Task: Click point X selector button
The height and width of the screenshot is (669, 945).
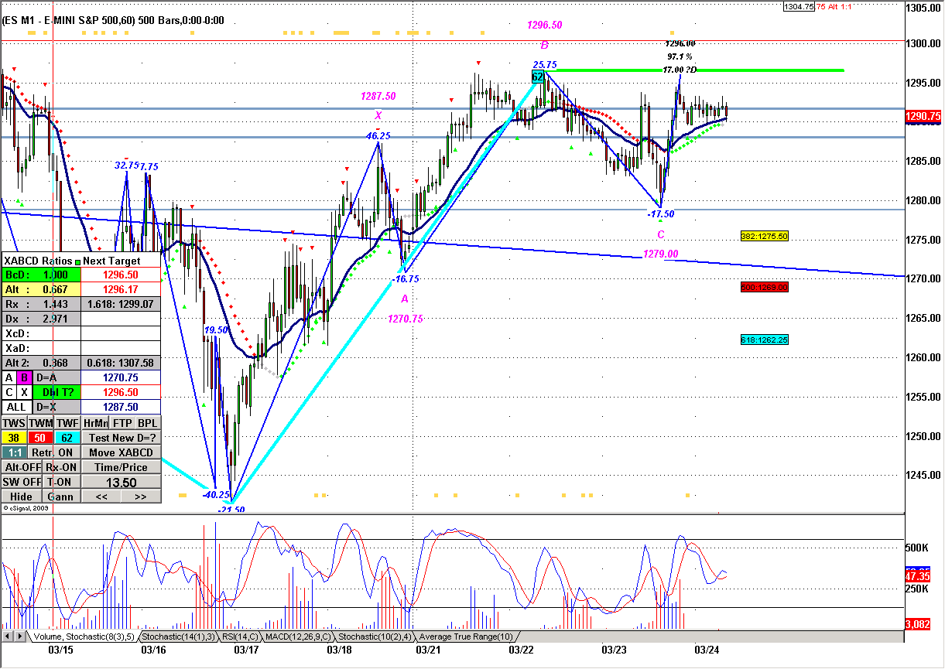Action: [x=24, y=392]
